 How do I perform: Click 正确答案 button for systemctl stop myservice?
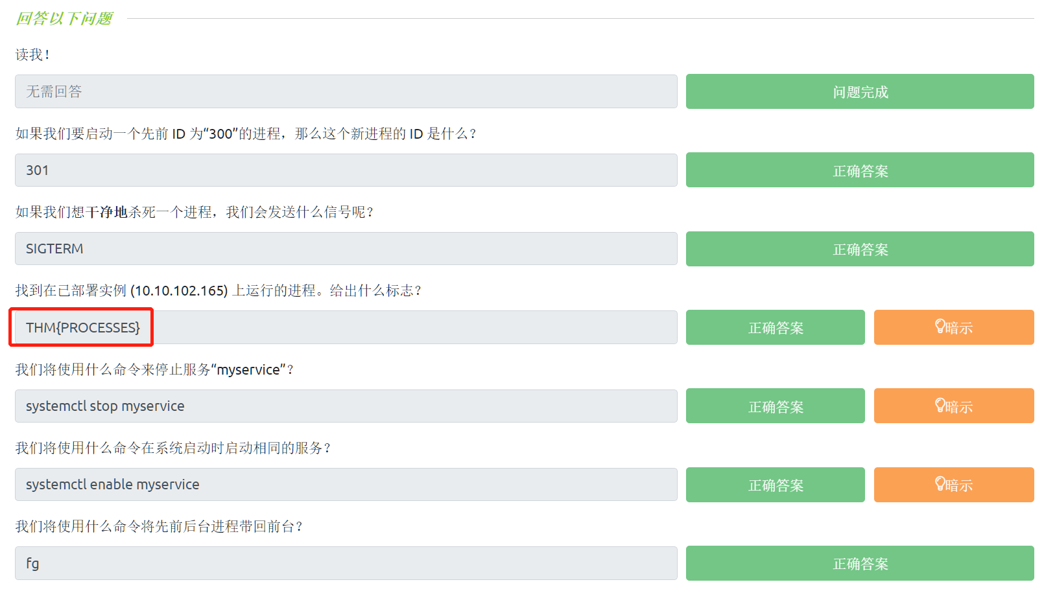pos(775,406)
